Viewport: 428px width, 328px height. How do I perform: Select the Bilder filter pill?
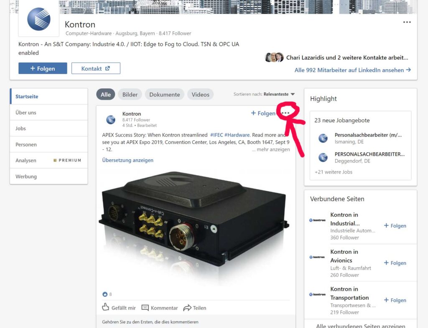point(130,94)
